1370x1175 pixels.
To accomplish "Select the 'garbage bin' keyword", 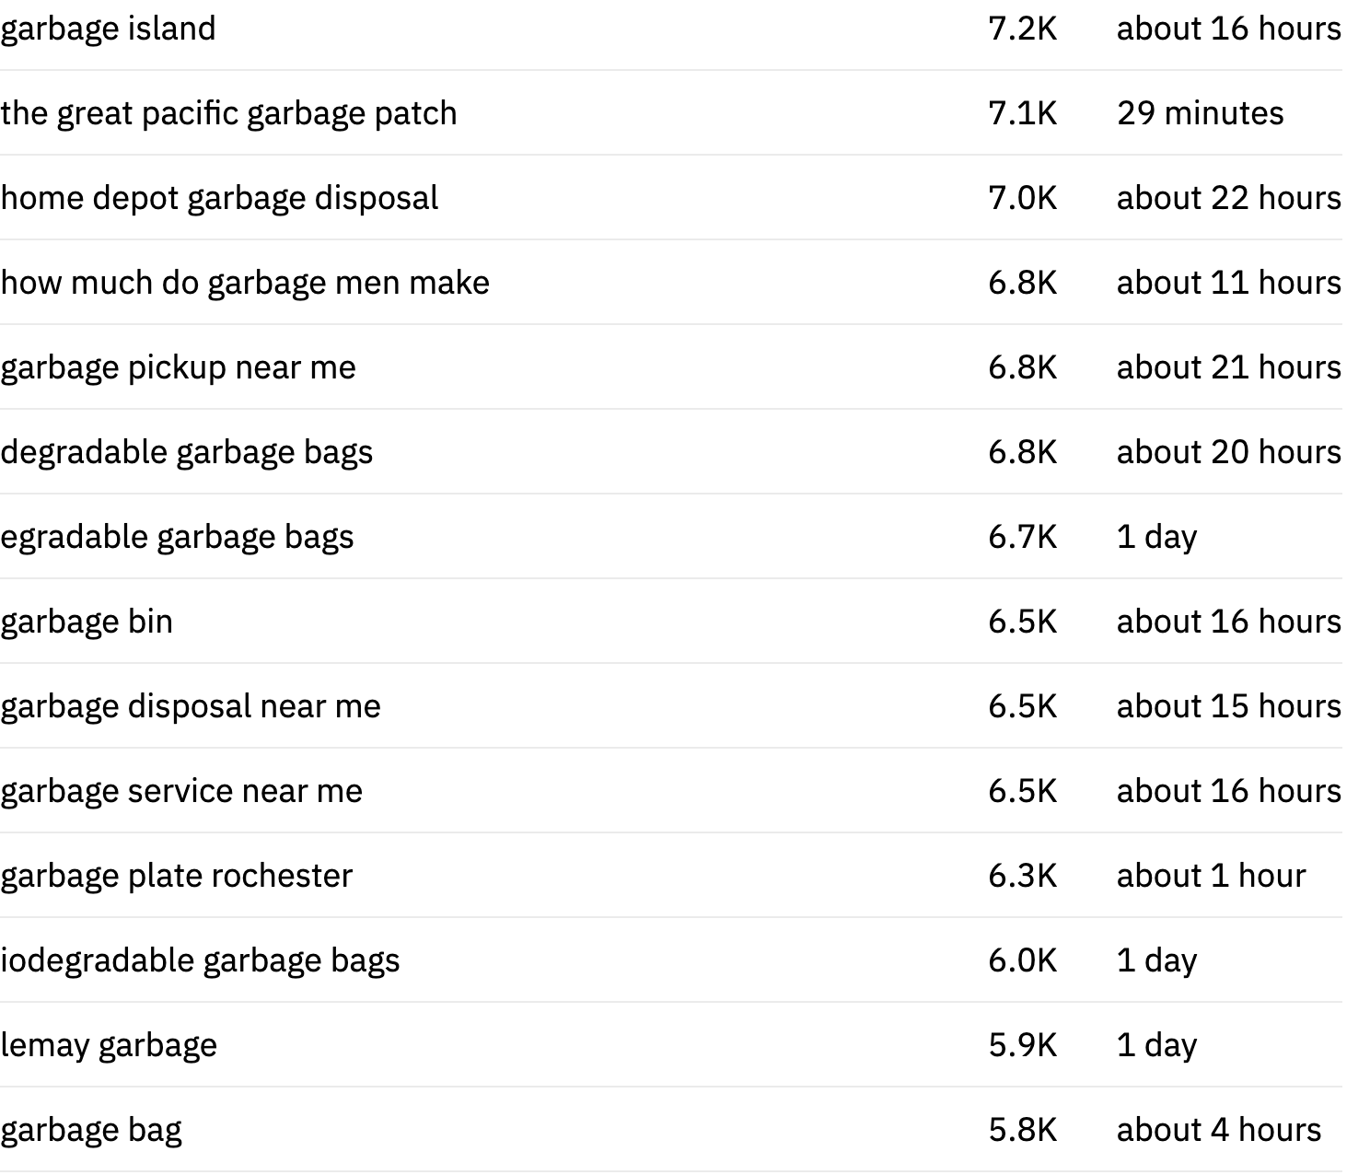I will 87,622.
